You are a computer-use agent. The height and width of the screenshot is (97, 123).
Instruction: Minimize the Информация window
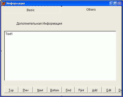[x=111, y=3]
